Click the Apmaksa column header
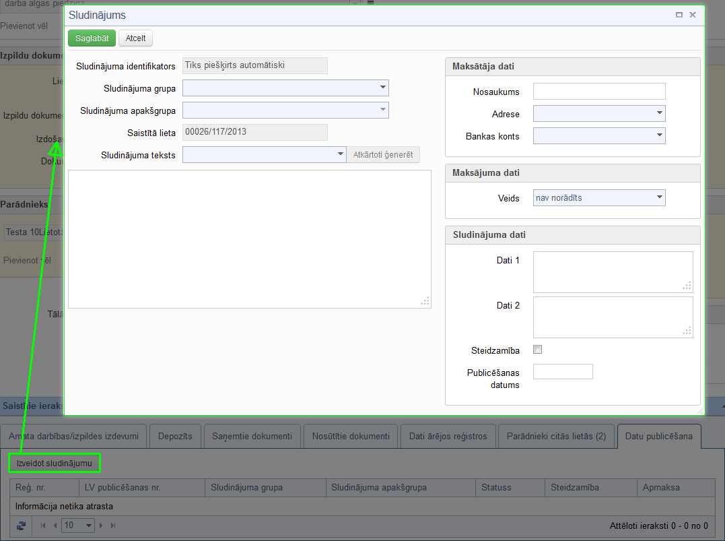This screenshot has width=725, height=541. (676, 487)
